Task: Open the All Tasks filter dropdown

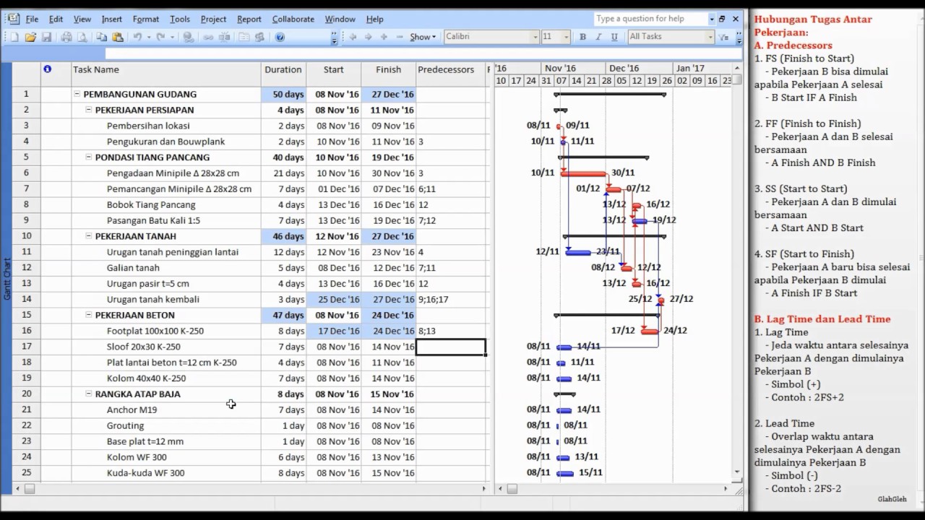Action: (x=710, y=37)
